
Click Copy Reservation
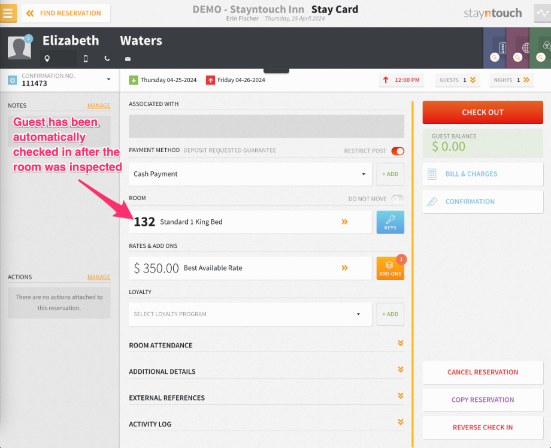click(483, 400)
